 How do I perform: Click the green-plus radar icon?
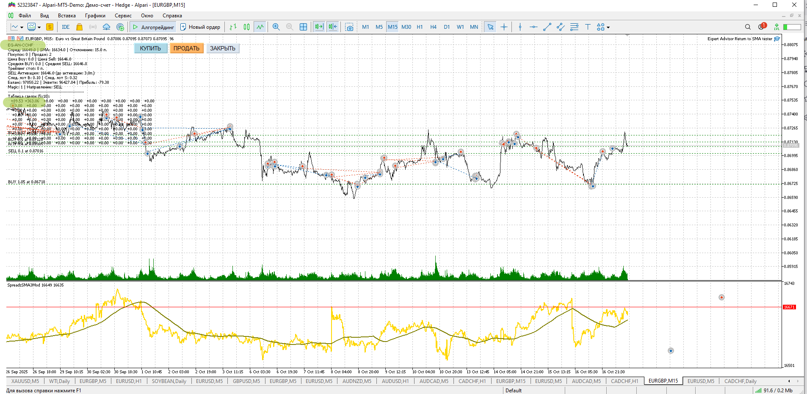120,27
